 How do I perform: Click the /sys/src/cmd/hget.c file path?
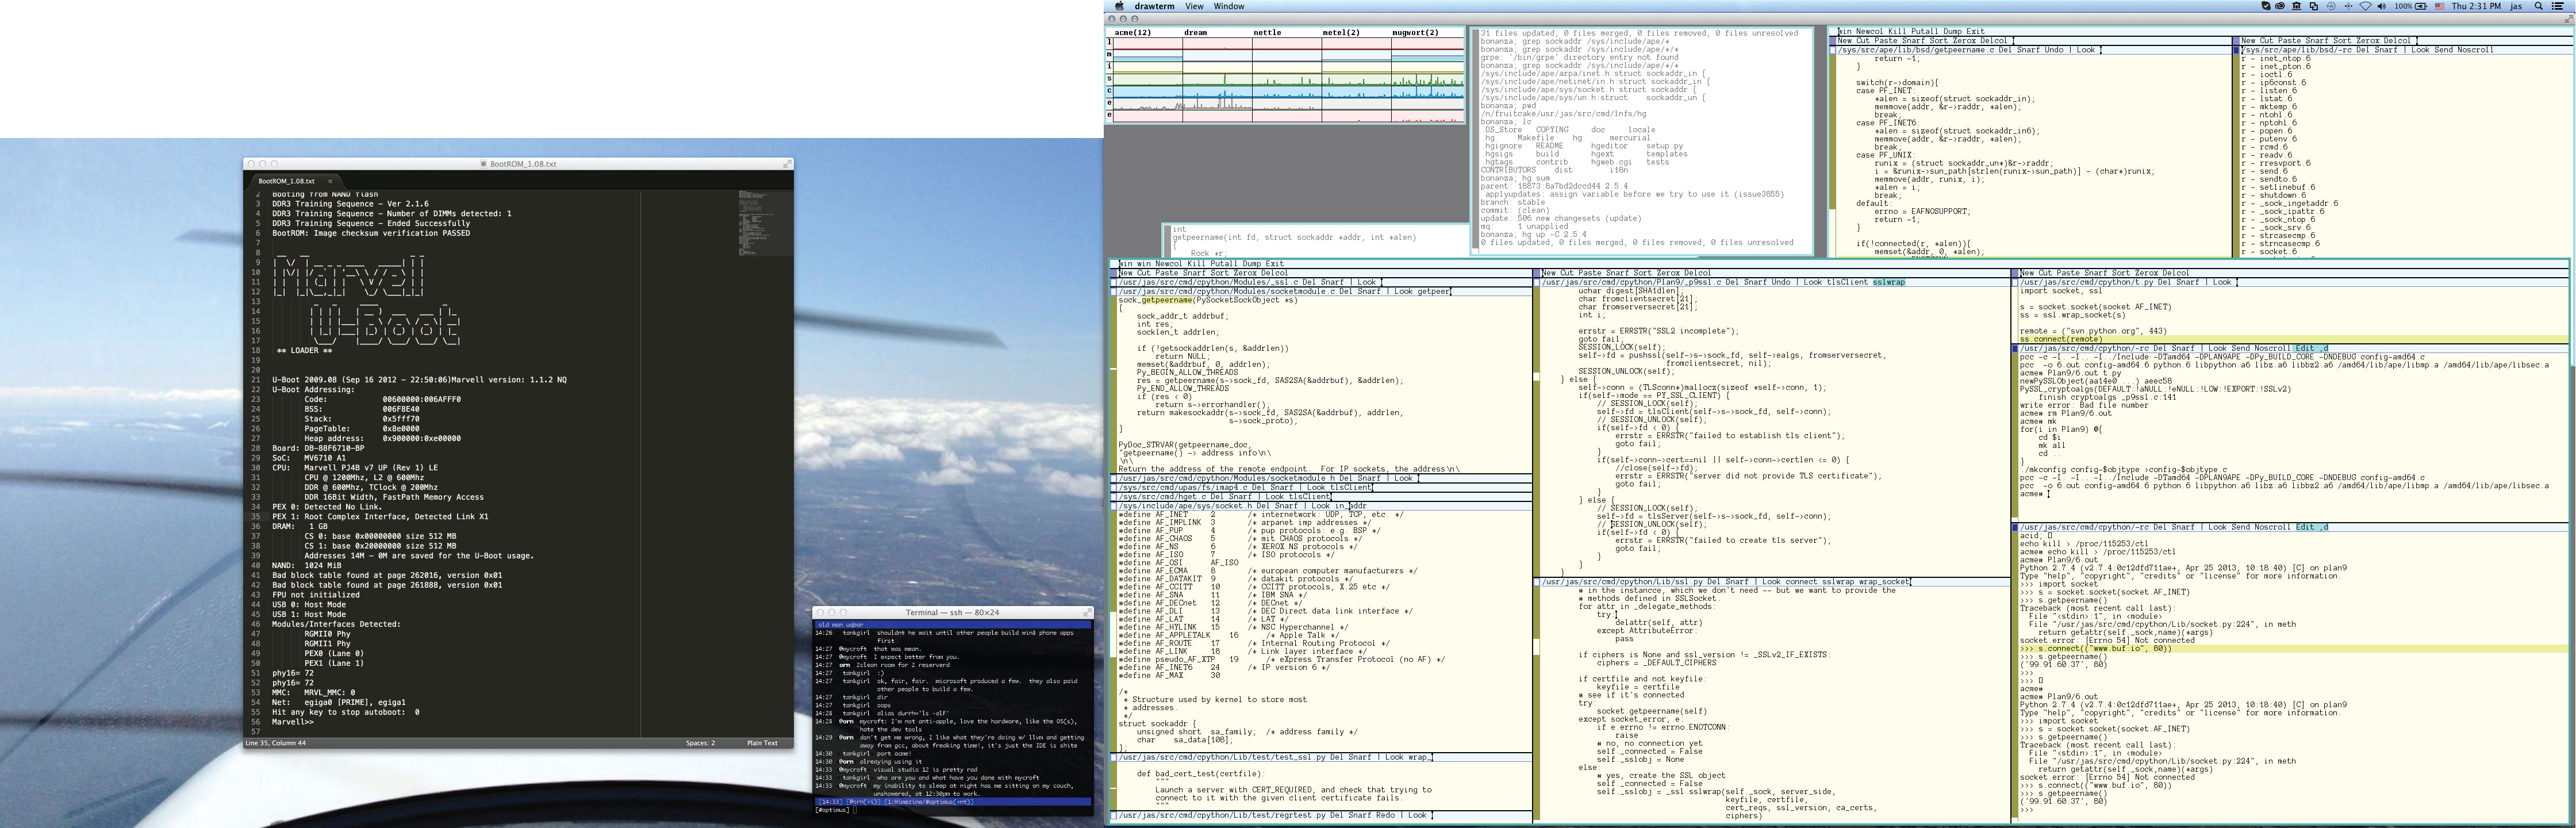coord(1162,497)
